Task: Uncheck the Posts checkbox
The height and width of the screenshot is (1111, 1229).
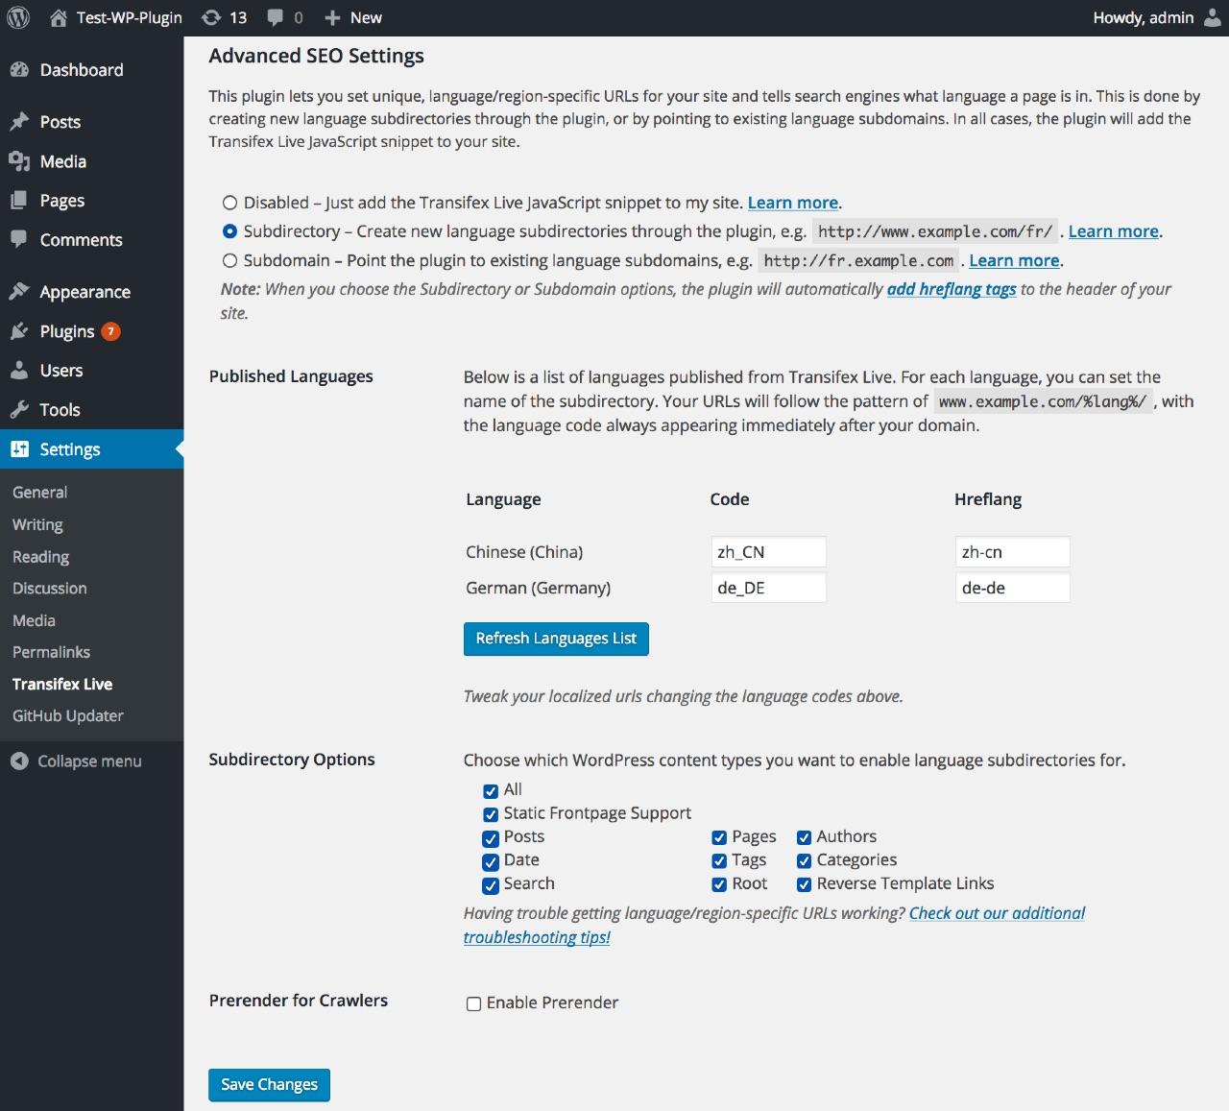Action: 491,838
